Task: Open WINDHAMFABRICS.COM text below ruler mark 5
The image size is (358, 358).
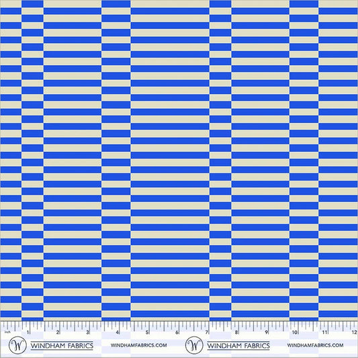Action: [139, 345]
